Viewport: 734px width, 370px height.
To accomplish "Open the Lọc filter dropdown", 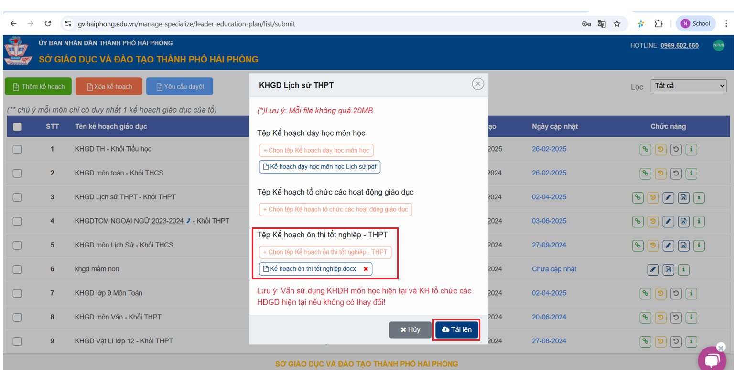I will click(x=688, y=86).
